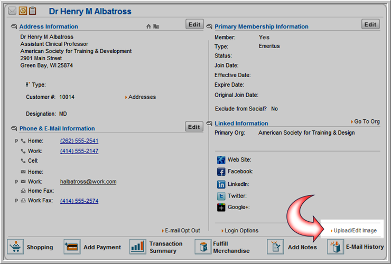Image resolution: width=391 pixels, height=264 pixels.
Task: Edit the Phone & E-Mail Information section
Action: pos(194,127)
